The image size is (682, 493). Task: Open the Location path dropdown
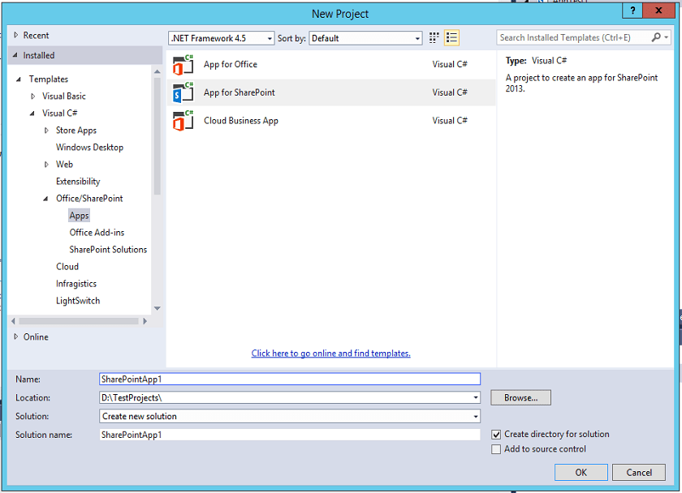tap(476, 397)
